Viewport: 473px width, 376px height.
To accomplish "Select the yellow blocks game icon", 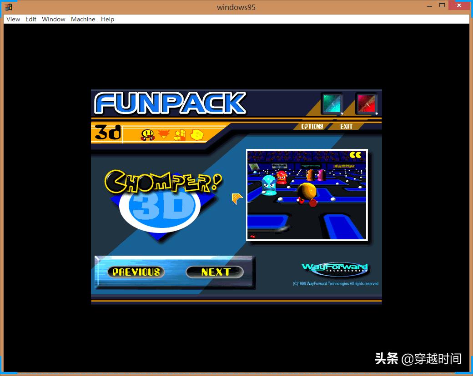I will [x=180, y=135].
